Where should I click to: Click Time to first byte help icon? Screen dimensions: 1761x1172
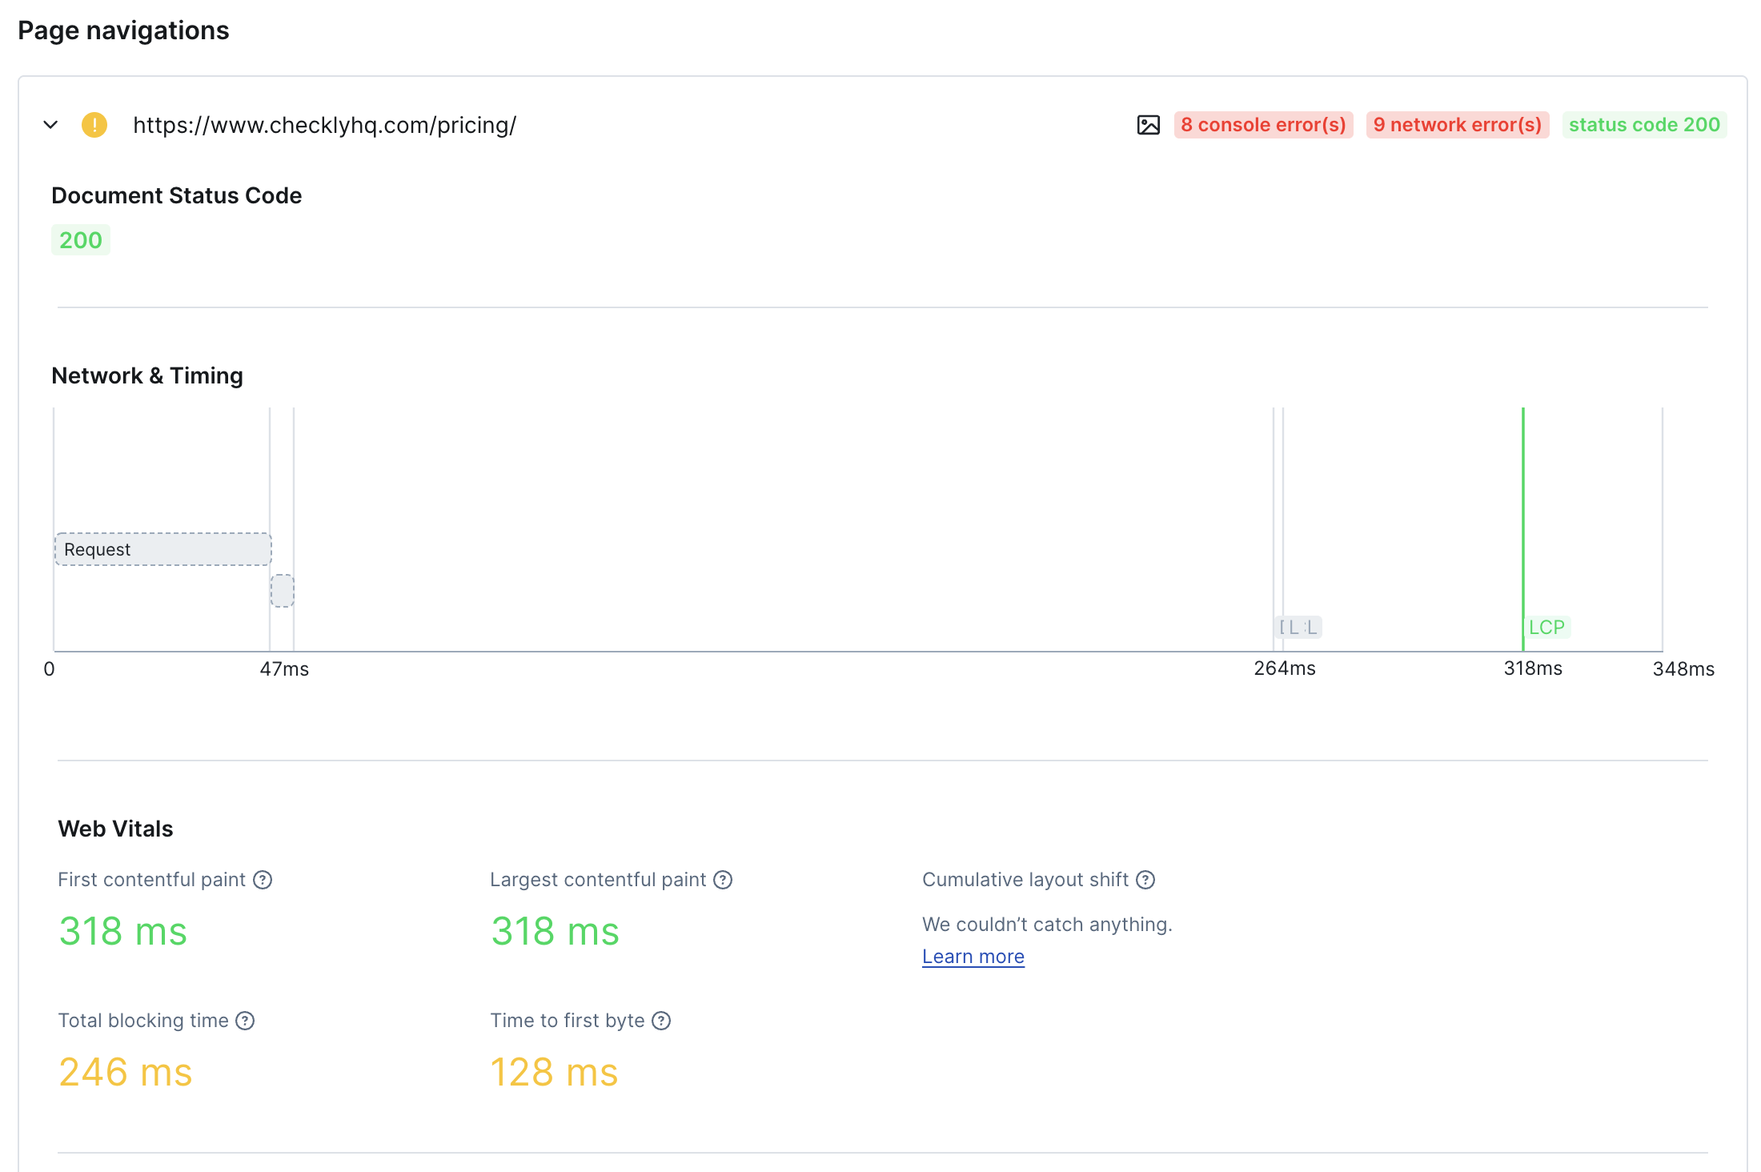(x=661, y=1021)
